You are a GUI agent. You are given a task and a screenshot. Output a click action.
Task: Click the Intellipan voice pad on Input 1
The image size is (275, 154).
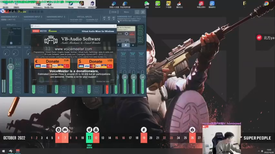point(11,36)
